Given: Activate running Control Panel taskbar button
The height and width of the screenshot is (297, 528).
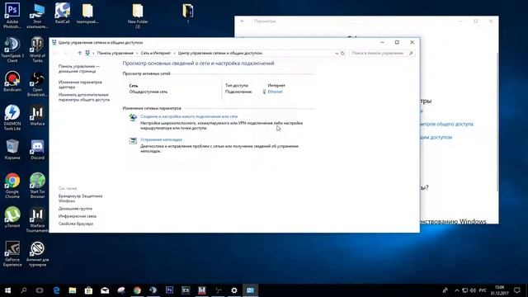Looking at the screenshot, I should (x=250, y=290).
